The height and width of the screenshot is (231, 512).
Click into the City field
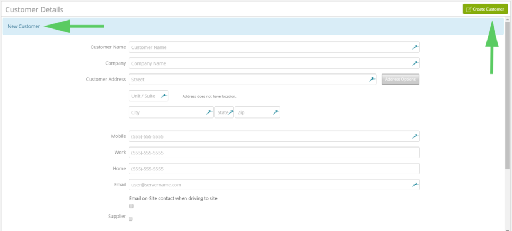click(x=171, y=112)
